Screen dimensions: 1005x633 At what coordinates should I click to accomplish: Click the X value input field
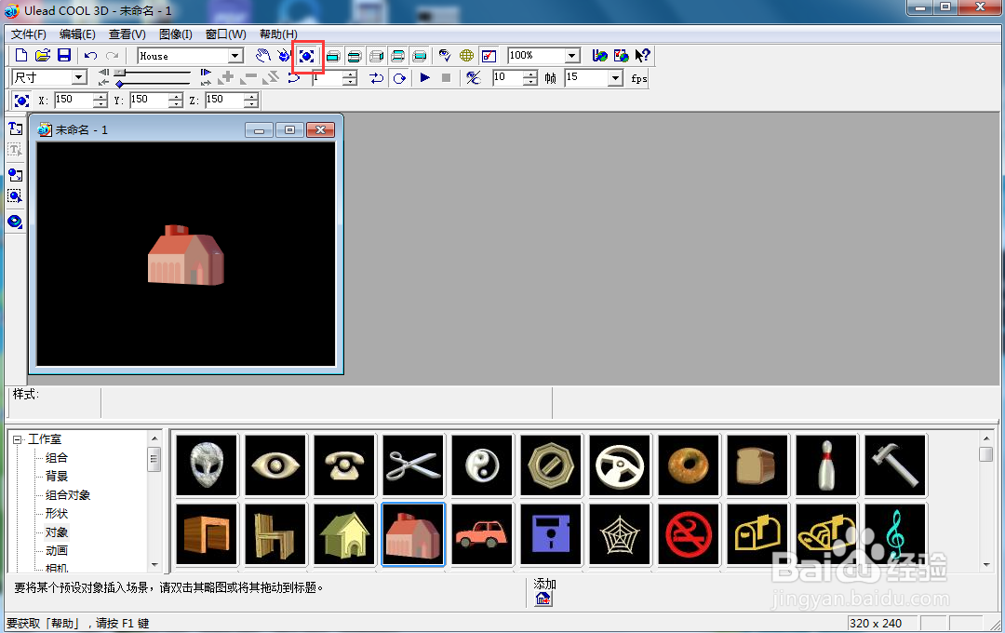pos(74,100)
